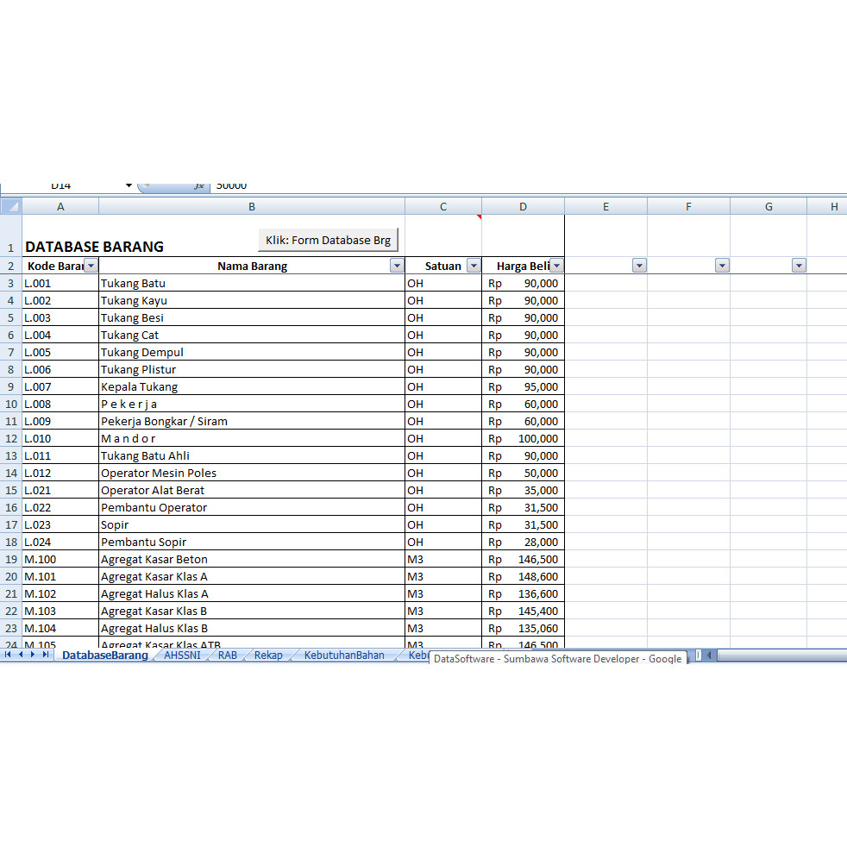
Task: Open the Nama Barang filter dropdown
Action: 397,266
